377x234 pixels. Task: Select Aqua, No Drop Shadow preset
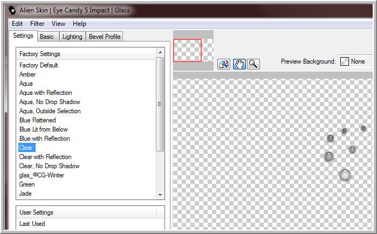click(50, 102)
